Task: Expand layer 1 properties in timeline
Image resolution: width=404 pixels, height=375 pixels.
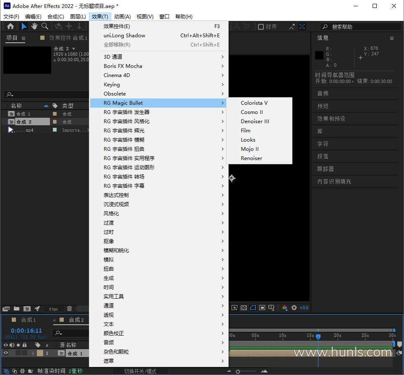Action: 33,353
